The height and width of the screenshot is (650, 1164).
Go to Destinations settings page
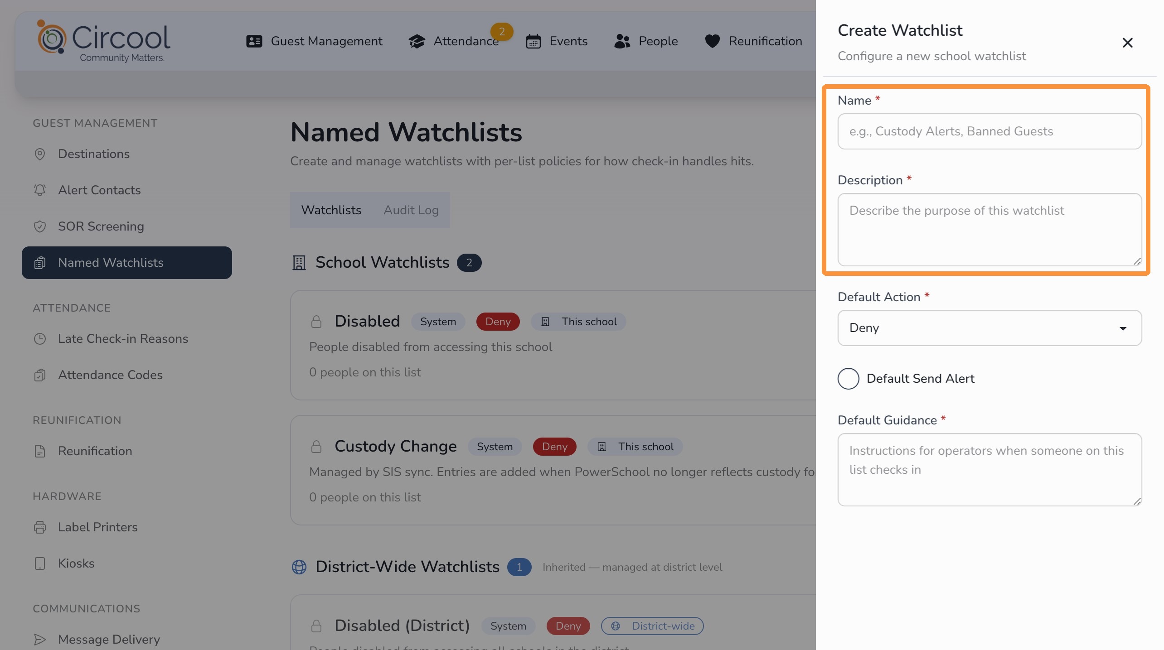click(127, 154)
